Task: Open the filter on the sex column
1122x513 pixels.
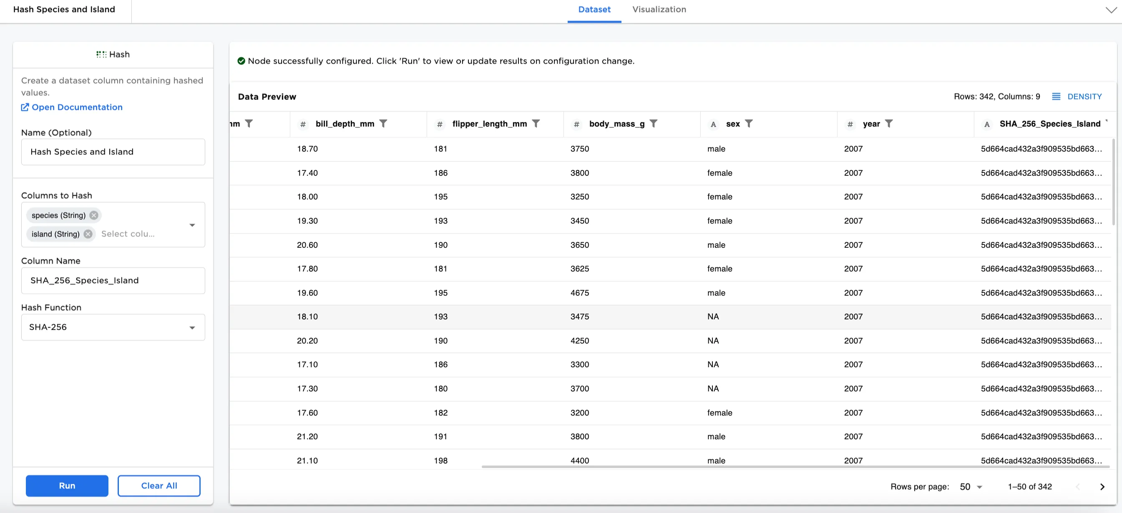Action: pyautogui.click(x=750, y=124)
